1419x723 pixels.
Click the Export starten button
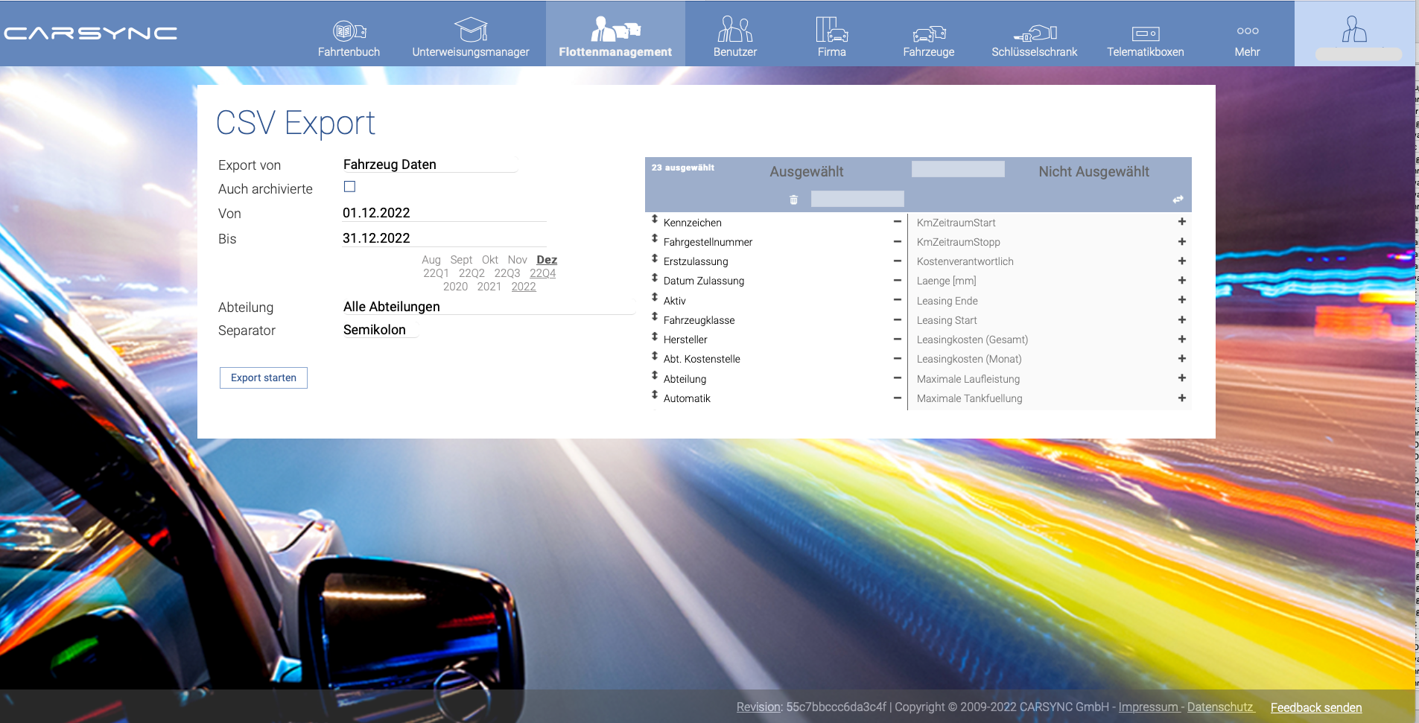pos(264,378)
